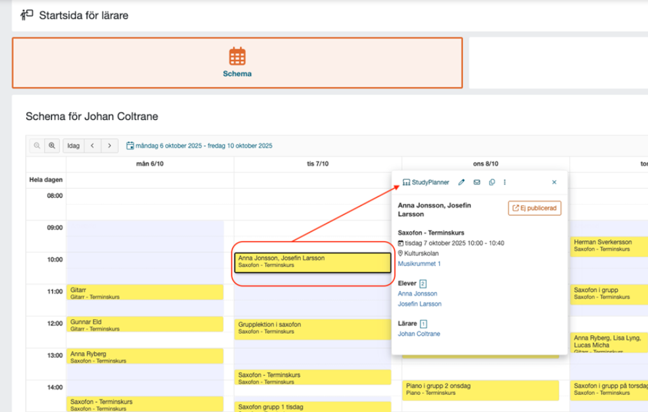Open the date range picker link
Screen dimensions: 648x412
pos(199,146)
